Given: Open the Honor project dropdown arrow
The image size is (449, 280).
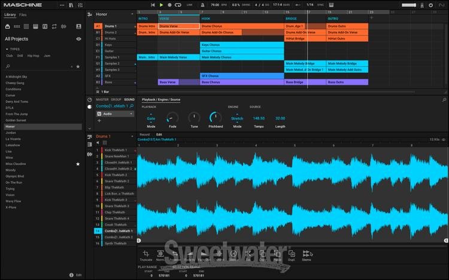Looking at the screenshot, I should [x=132, y=14].
